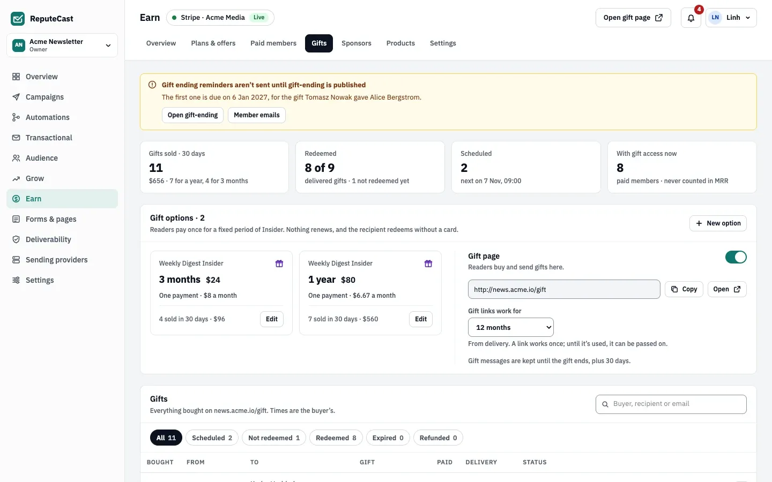The width and height of the screenshot is (772, 482).
Task: Switch to the Paid members tab
Action: [x=273, y=43]
